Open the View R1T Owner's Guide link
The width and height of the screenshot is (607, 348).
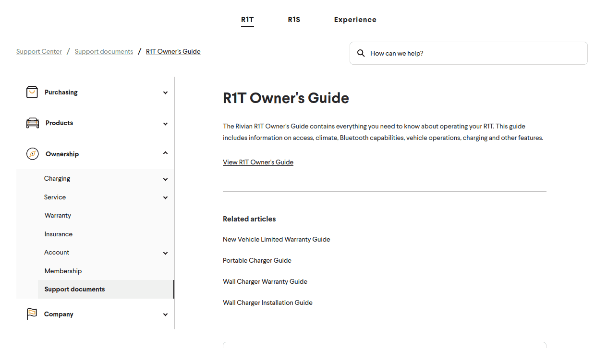(x=258, y=162)
